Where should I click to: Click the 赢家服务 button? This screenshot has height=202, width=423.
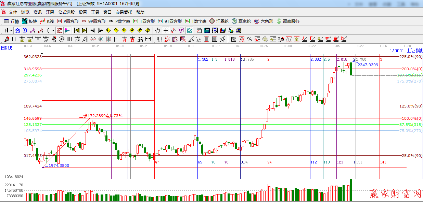click(288, 21)
